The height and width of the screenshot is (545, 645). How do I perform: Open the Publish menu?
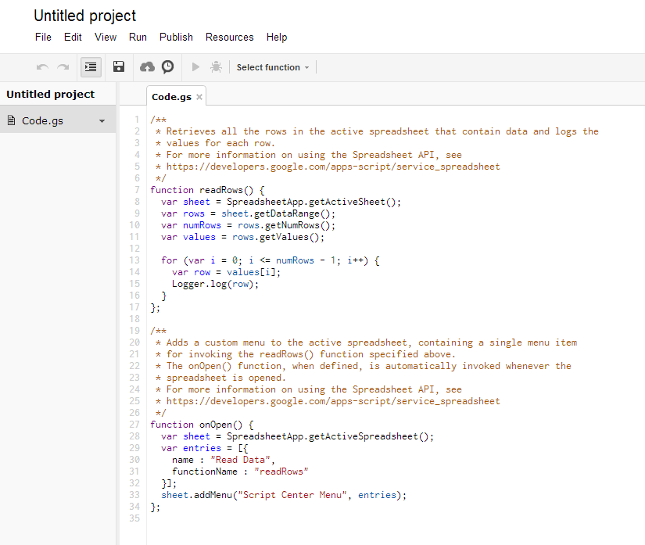coord(176,37)
